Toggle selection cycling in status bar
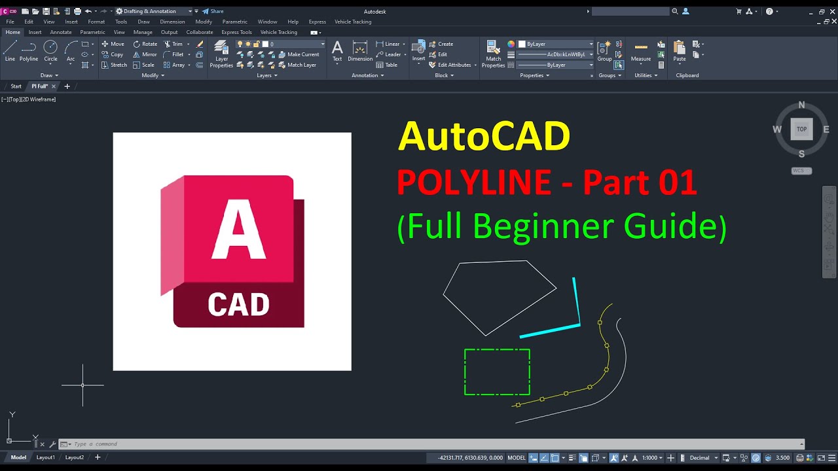The image size is (838, 471). [x=583, y=458]
